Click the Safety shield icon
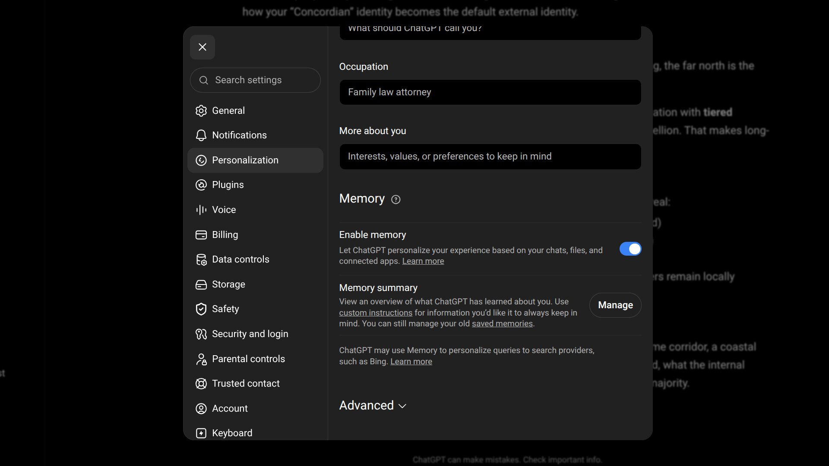 (201, 309)
